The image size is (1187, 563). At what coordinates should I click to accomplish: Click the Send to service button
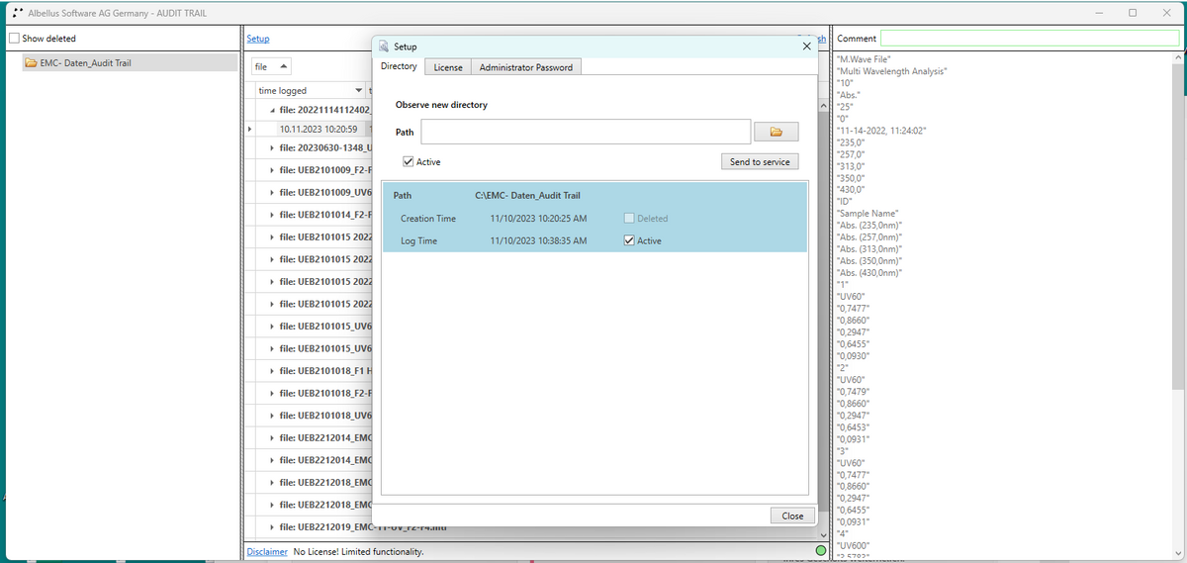759,161
